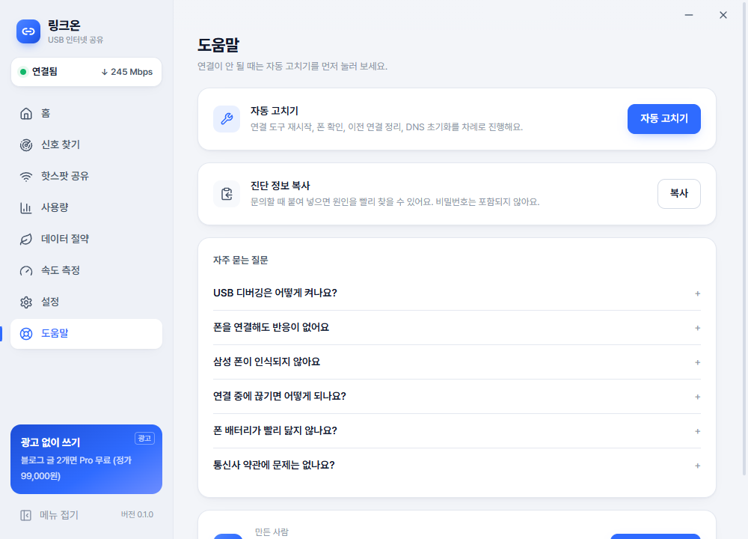Minimize the 링크온 window

689,15
